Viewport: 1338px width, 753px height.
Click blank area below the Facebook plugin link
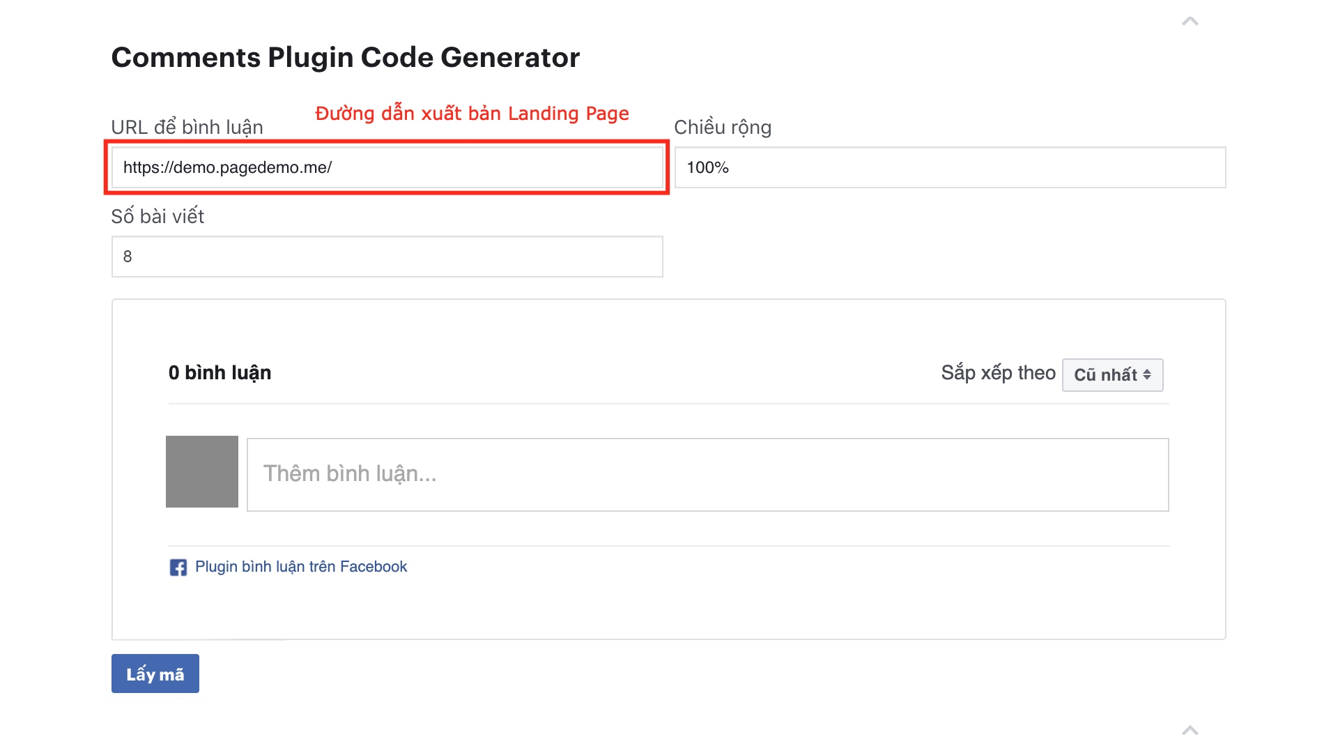coord(627,607)
